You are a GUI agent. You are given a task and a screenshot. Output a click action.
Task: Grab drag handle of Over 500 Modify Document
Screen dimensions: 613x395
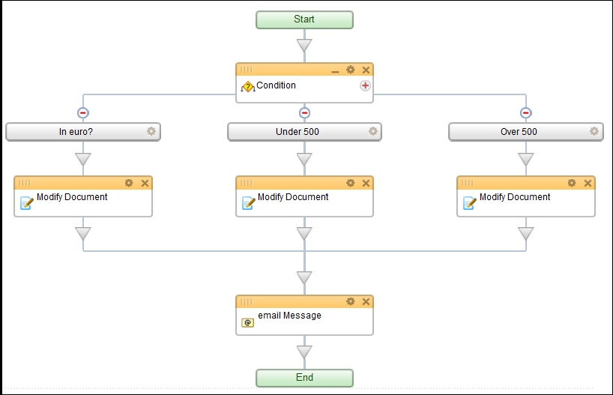[x=468, y=183]
